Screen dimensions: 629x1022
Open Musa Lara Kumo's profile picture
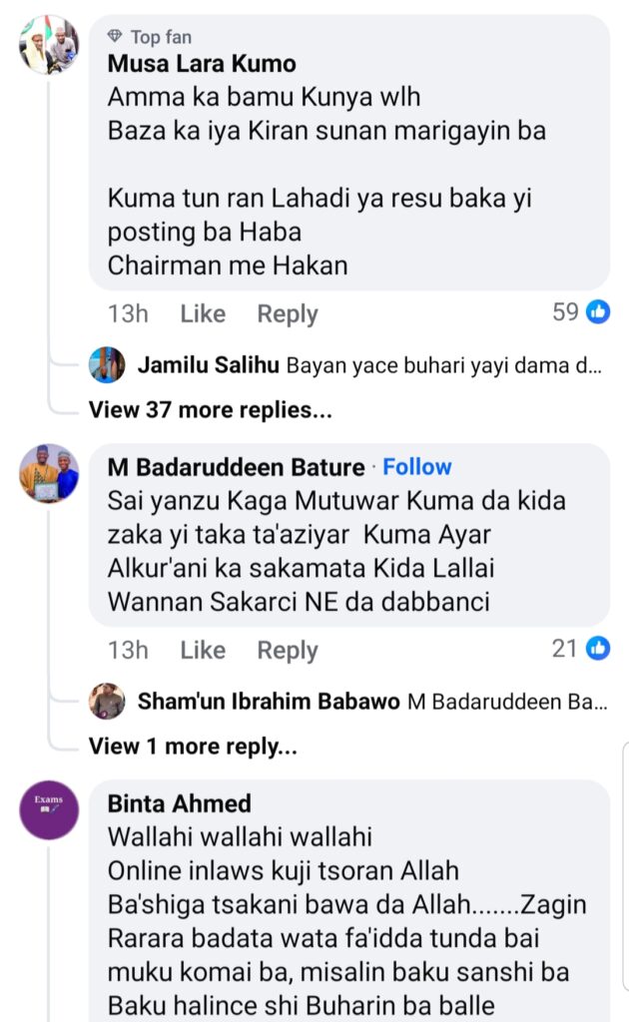(x=49, y=44)
